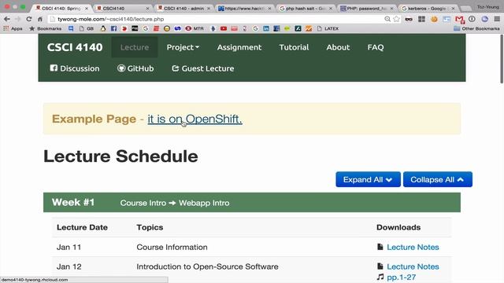The image size is (504, 283).
Task: Open the YouTube bookmark icon
Action: (224, 28)
